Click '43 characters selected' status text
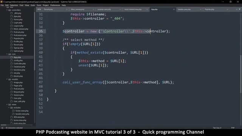 (x=14, y=128)
